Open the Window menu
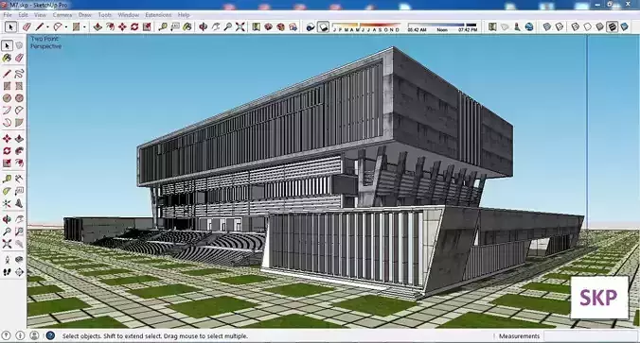The width and height of the screenshot is (640, 343). [128, 15]
